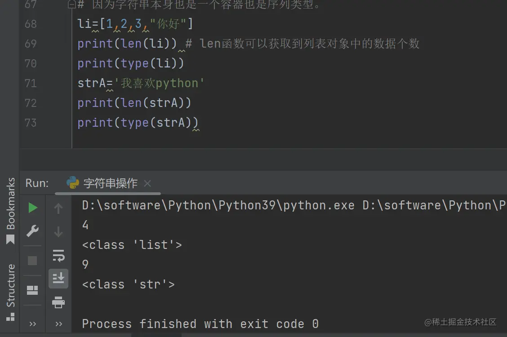Click the "Process finished with exit code 0" output
Image resolution: width=507 pixels, height=337 pixels.
click(200, 324)
